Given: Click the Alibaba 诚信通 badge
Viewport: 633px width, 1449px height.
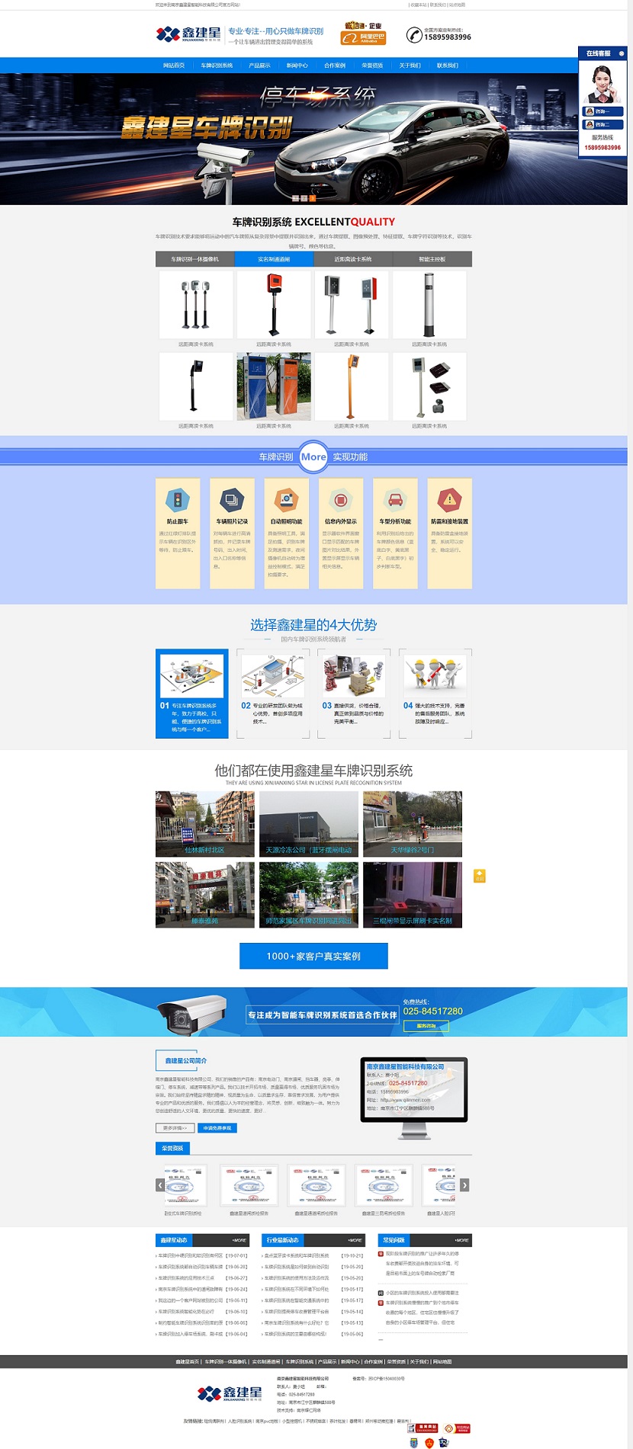Looking at the screenshot, I should [x=363, y=33].
